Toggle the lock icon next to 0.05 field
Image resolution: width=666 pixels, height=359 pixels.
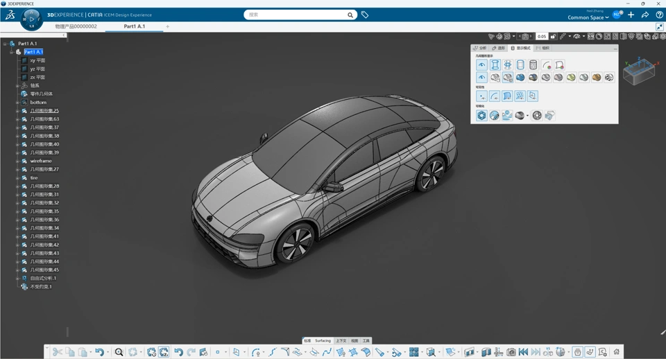(553, 36)
